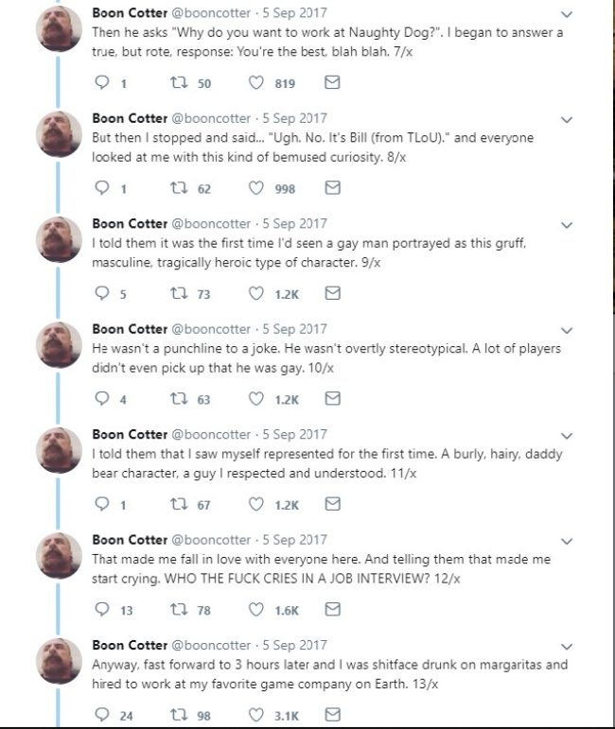Reply to the tweet with 13 replies
This screenshot has width=615, height=729.
pyautogui.click(x=102, y=609)
